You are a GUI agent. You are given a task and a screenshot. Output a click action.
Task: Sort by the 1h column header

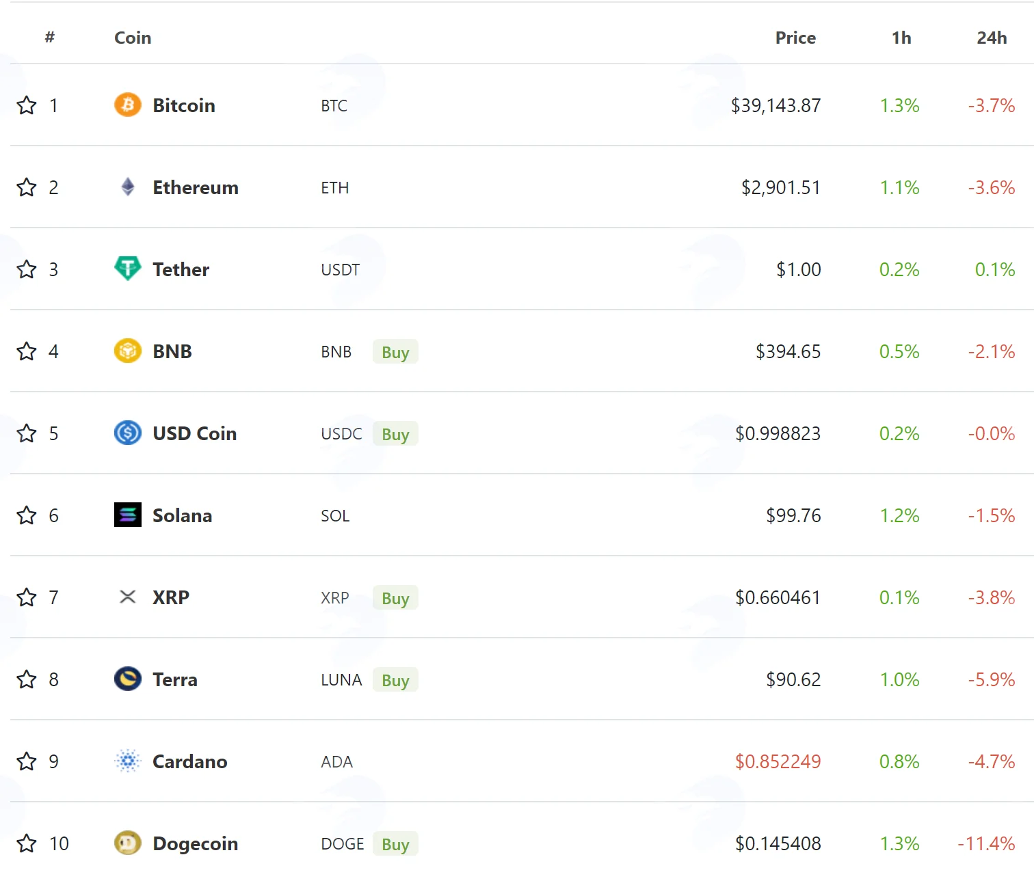(x=901, y=38)
